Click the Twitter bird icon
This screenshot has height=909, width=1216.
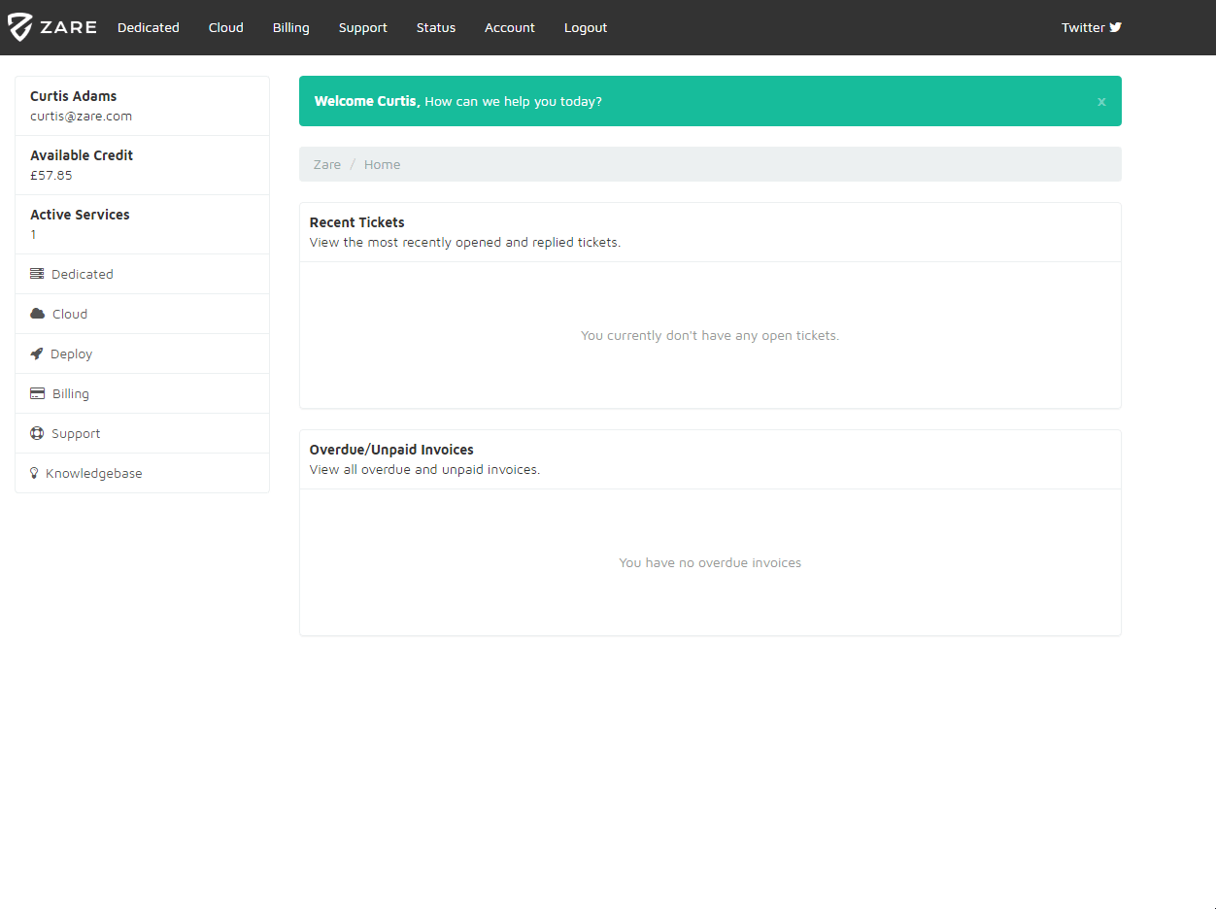click(1115, 27)
